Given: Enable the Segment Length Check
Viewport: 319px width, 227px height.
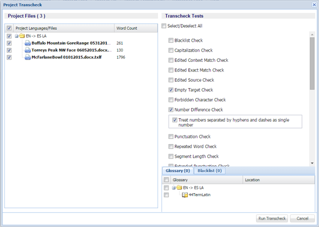Looking at the screenshot, I should tap(171, 156).
